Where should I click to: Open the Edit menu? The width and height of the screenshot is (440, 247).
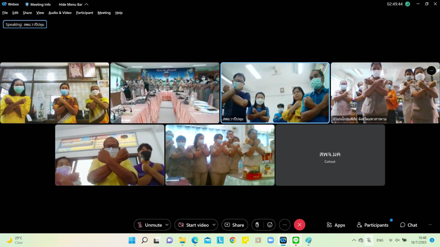(15, 13)
